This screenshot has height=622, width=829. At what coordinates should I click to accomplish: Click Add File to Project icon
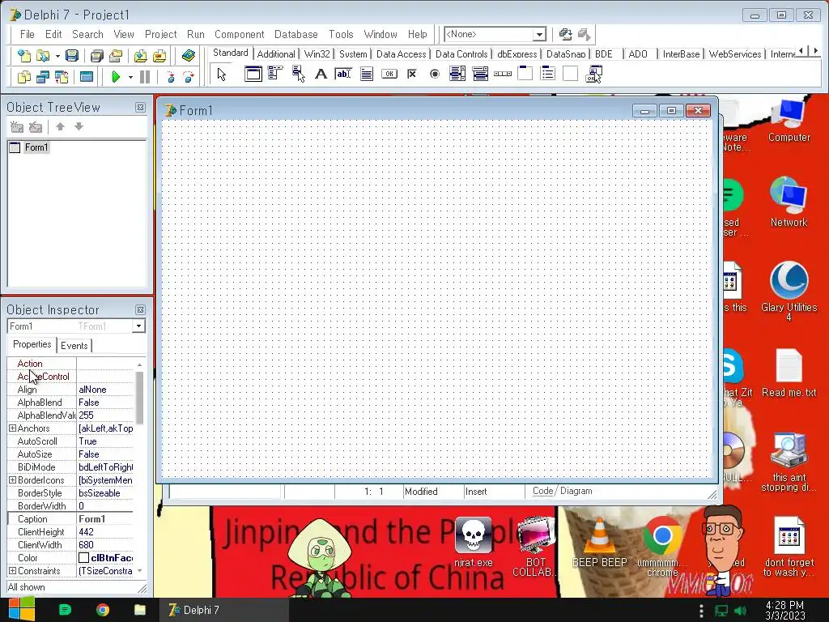[x=140, y=55]
